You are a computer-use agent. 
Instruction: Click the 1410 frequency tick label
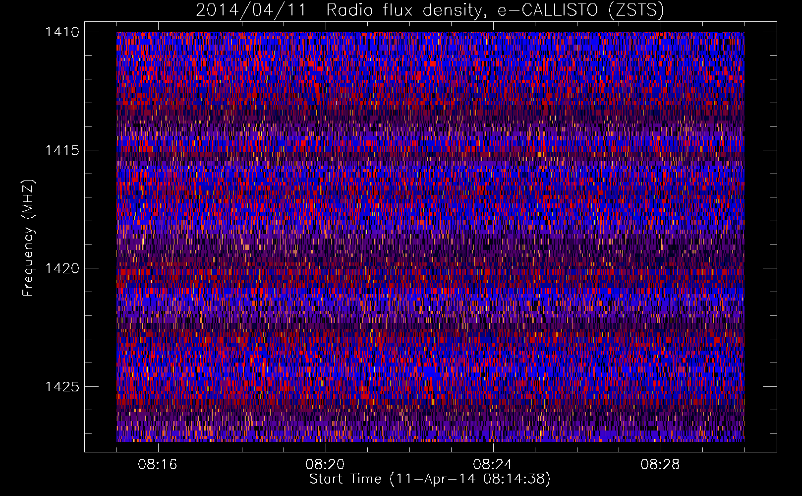tap(62, 32)
